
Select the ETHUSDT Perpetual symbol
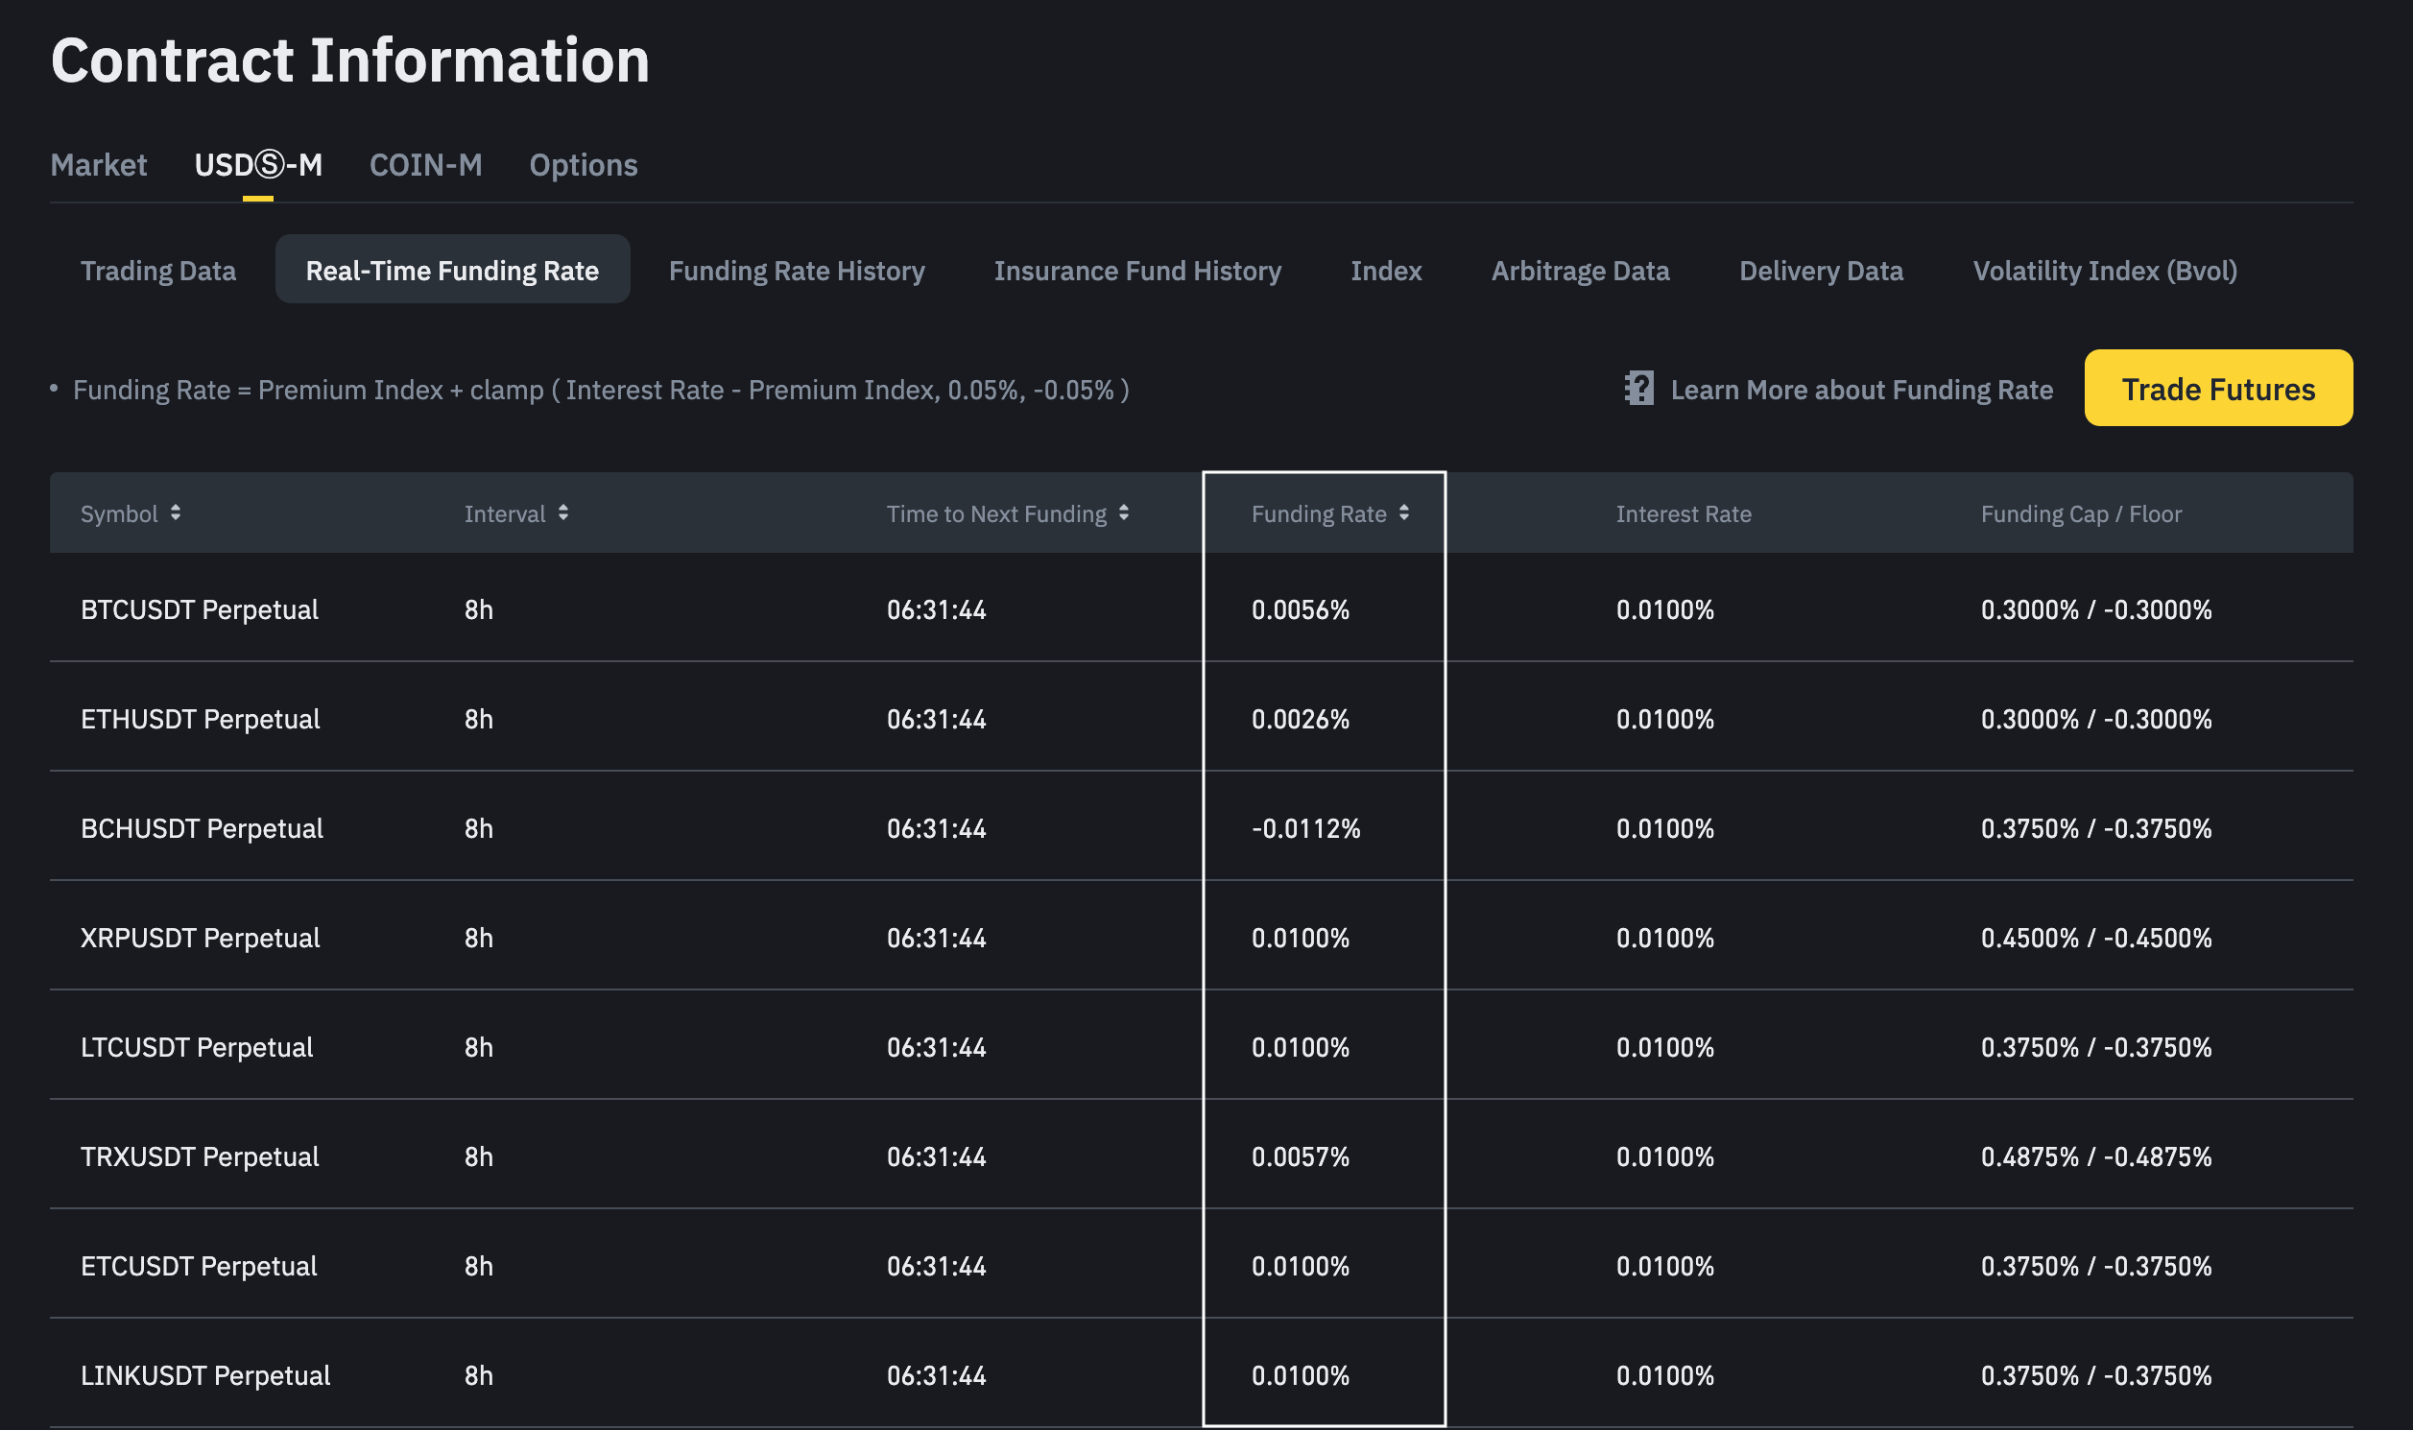201,719
